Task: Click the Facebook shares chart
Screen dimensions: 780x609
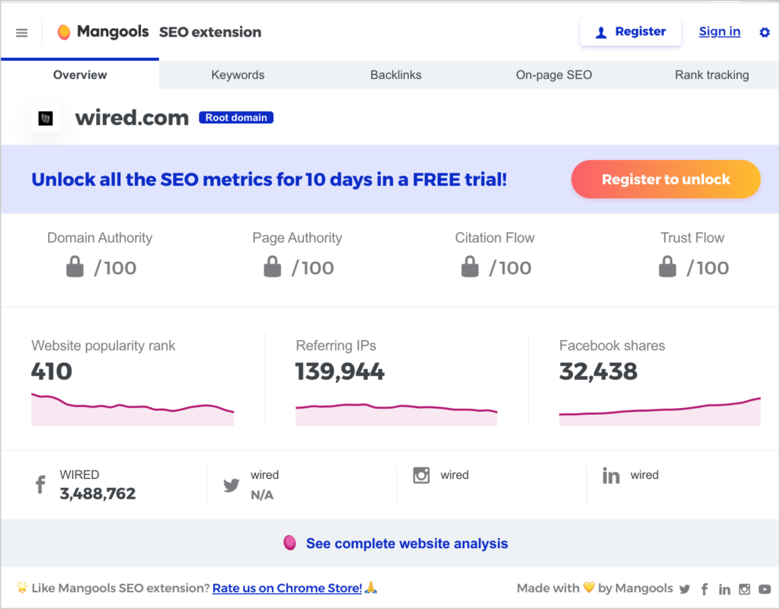Action: (x=660, y=411)
